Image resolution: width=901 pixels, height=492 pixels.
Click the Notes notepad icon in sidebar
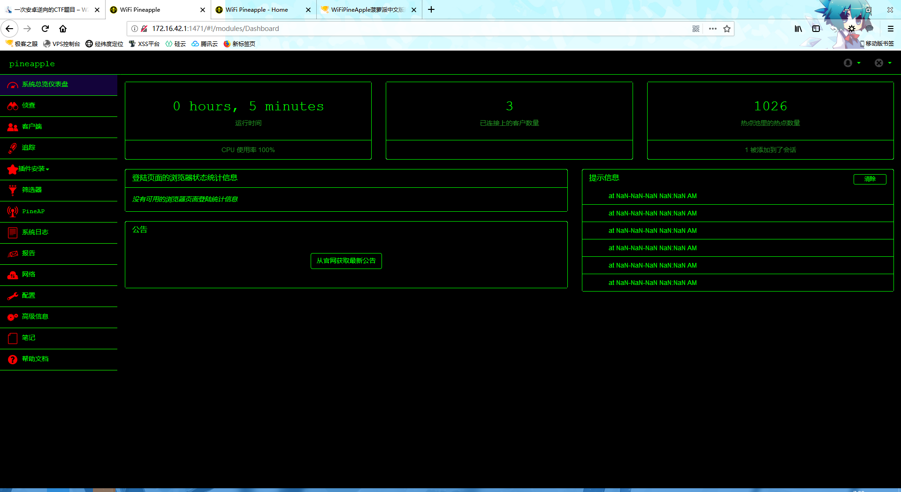tap(13, 338)
